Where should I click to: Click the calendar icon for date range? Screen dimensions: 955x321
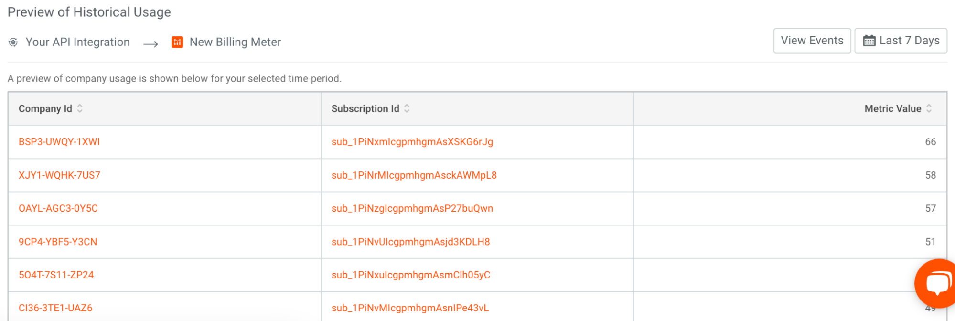pyautogui.click(x=869, y=41)
